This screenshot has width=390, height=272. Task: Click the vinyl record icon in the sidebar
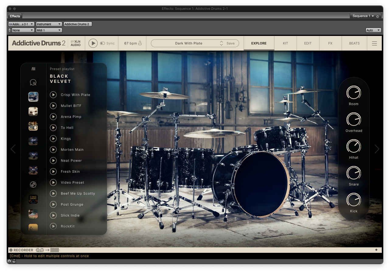[33, 185]
